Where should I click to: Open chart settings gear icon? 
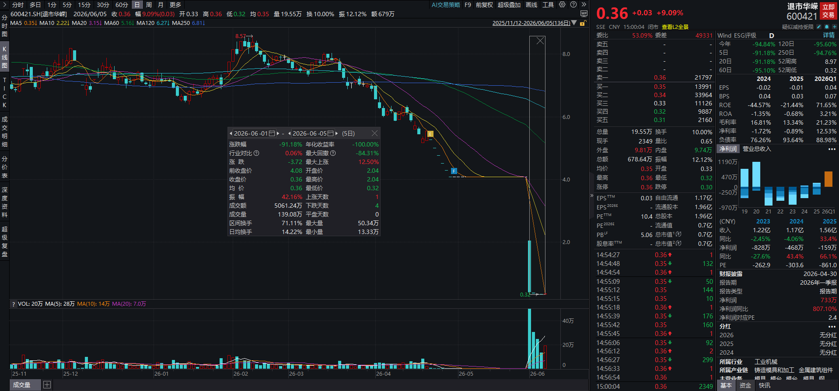coord(562,4)
